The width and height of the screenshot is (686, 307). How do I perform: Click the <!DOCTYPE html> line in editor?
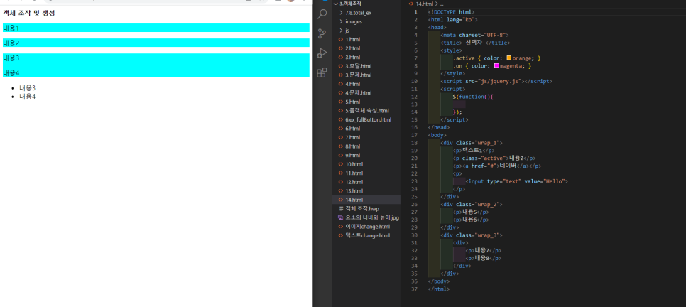point(451,12)
